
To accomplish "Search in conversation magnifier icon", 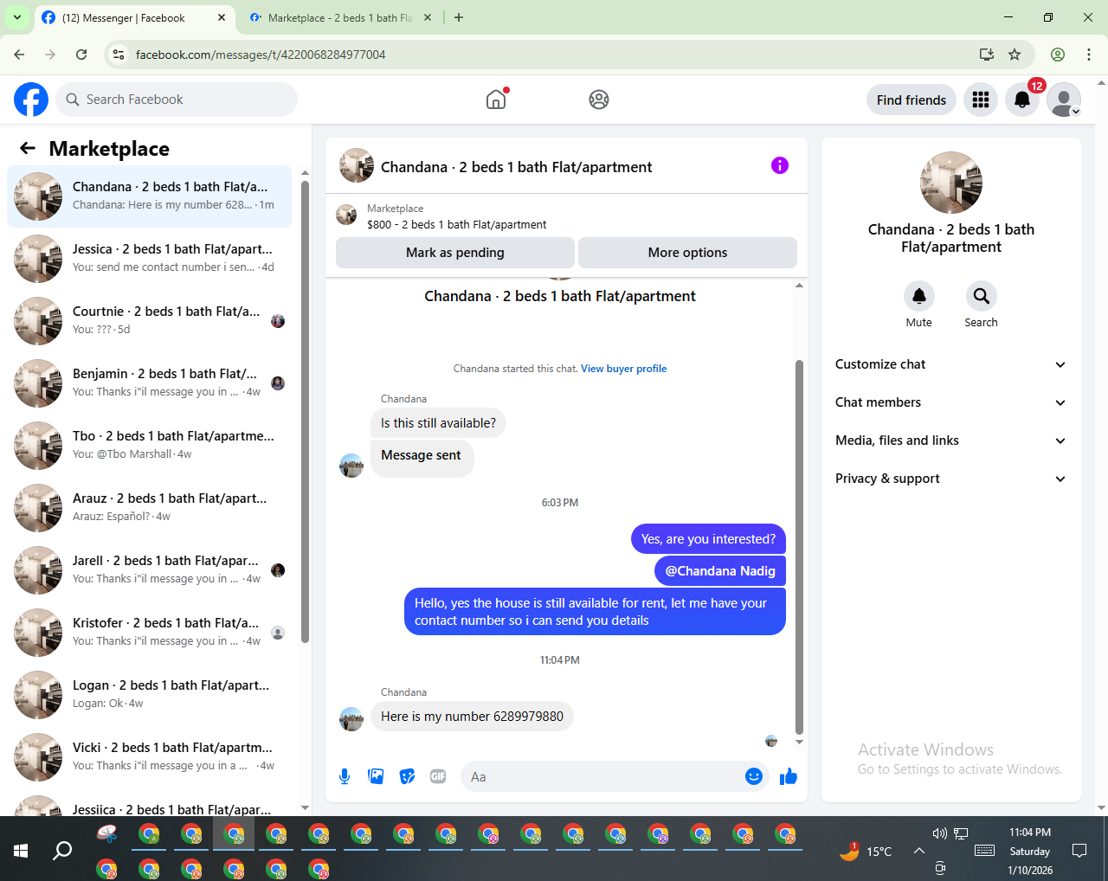I will (x=982, y=296).
